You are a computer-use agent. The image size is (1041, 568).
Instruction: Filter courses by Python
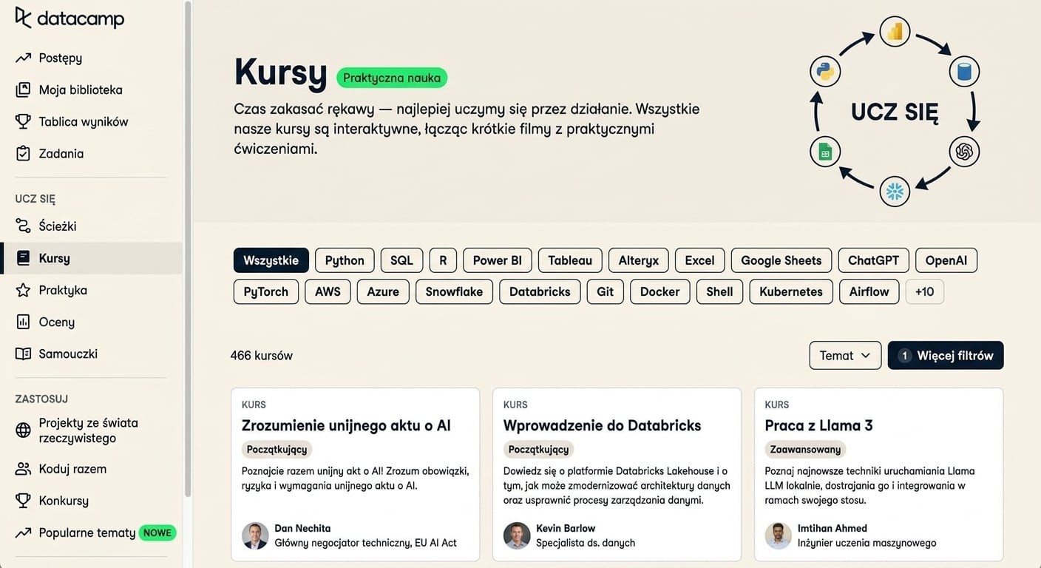345,260
